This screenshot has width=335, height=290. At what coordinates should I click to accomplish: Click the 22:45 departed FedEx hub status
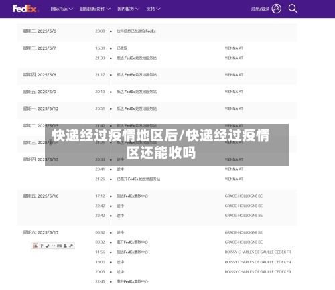[x=133, y=281]
